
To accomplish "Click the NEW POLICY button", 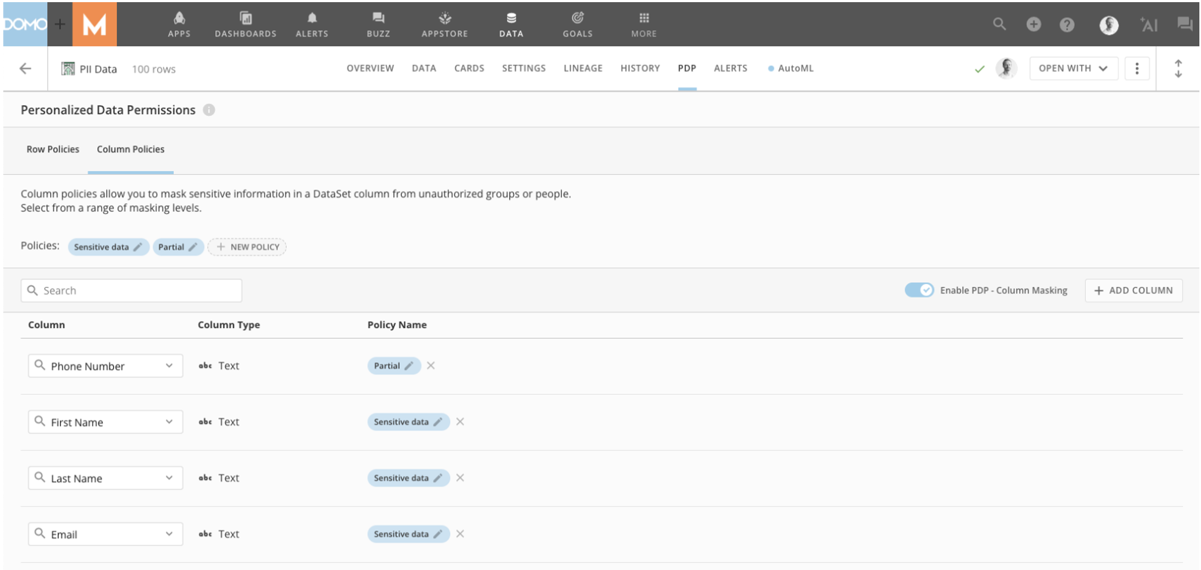I will [248, 247].
